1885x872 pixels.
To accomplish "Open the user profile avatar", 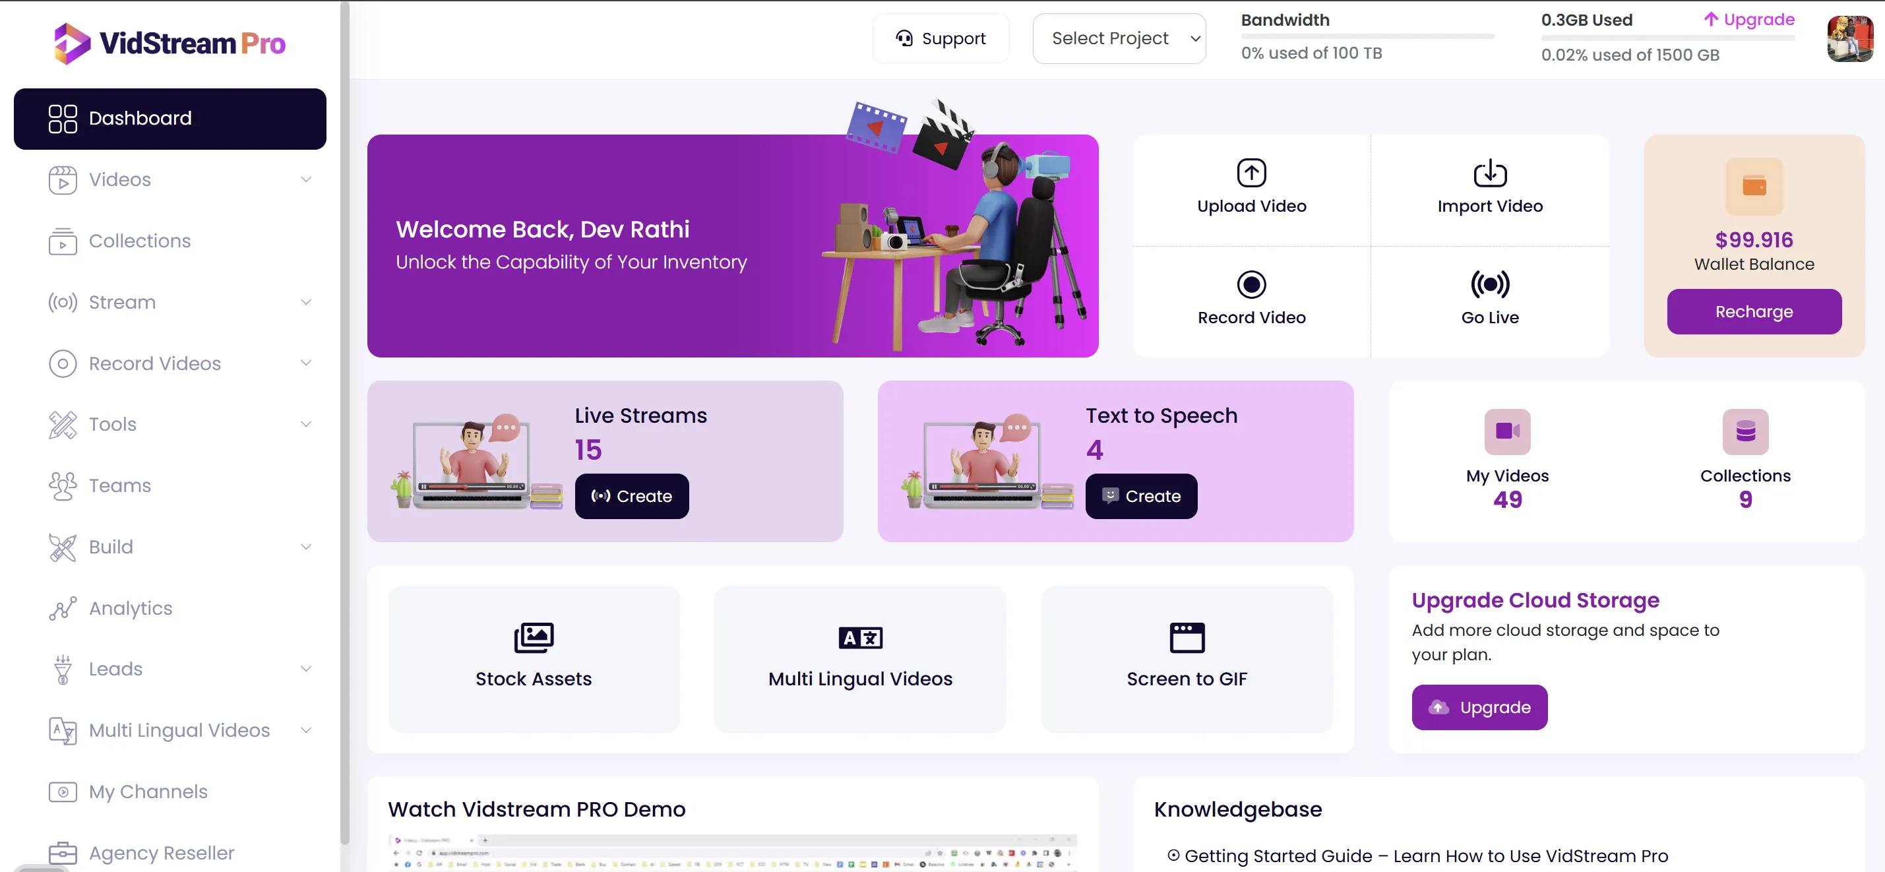I will point(1849,39).
